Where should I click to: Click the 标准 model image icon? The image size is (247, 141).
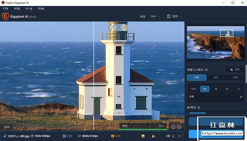click(113, 136)
